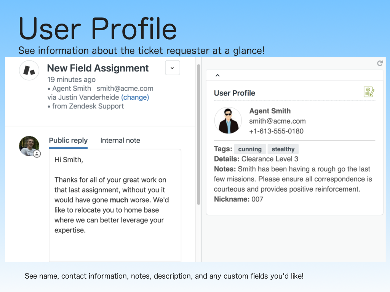This screenshot has width=390, height=292.
Task: Click the small user badge on agent photo
Action: point(37,154)
